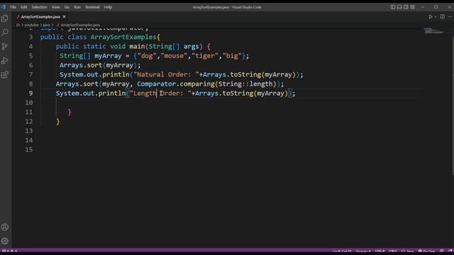The image size is (454, 255).
Task: Click the Java language mode status
Action: click(407, 251)
